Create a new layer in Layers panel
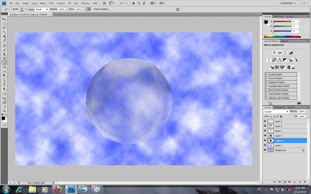 tap(300, 182)
